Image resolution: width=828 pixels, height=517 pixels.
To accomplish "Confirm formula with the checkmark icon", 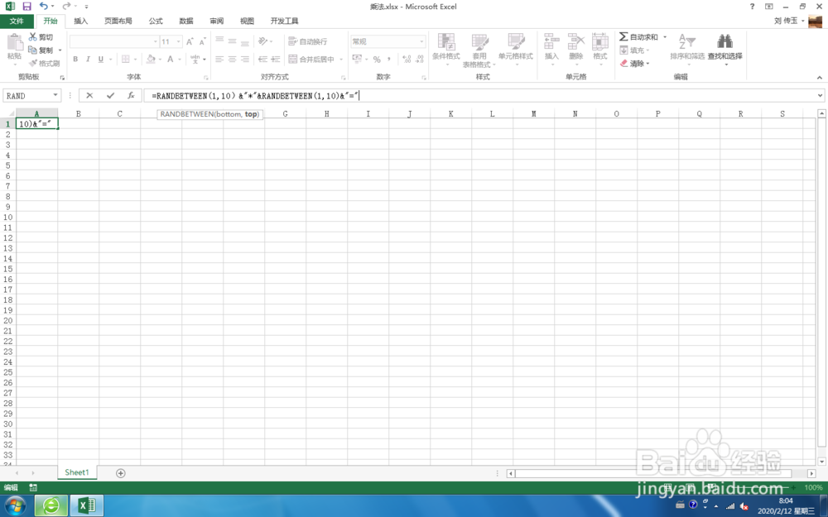I will coord(111,95).
